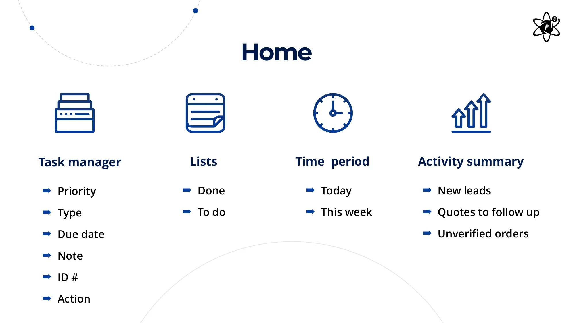Click New leads activity summary link
Screen dimensions: 575x323
pyautogui.click(x=464, y=190)
